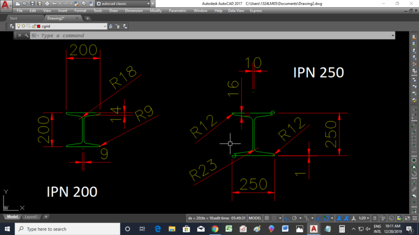Toggle Ortho mode in status bar

pyautogui.click(x=287, y=218)
